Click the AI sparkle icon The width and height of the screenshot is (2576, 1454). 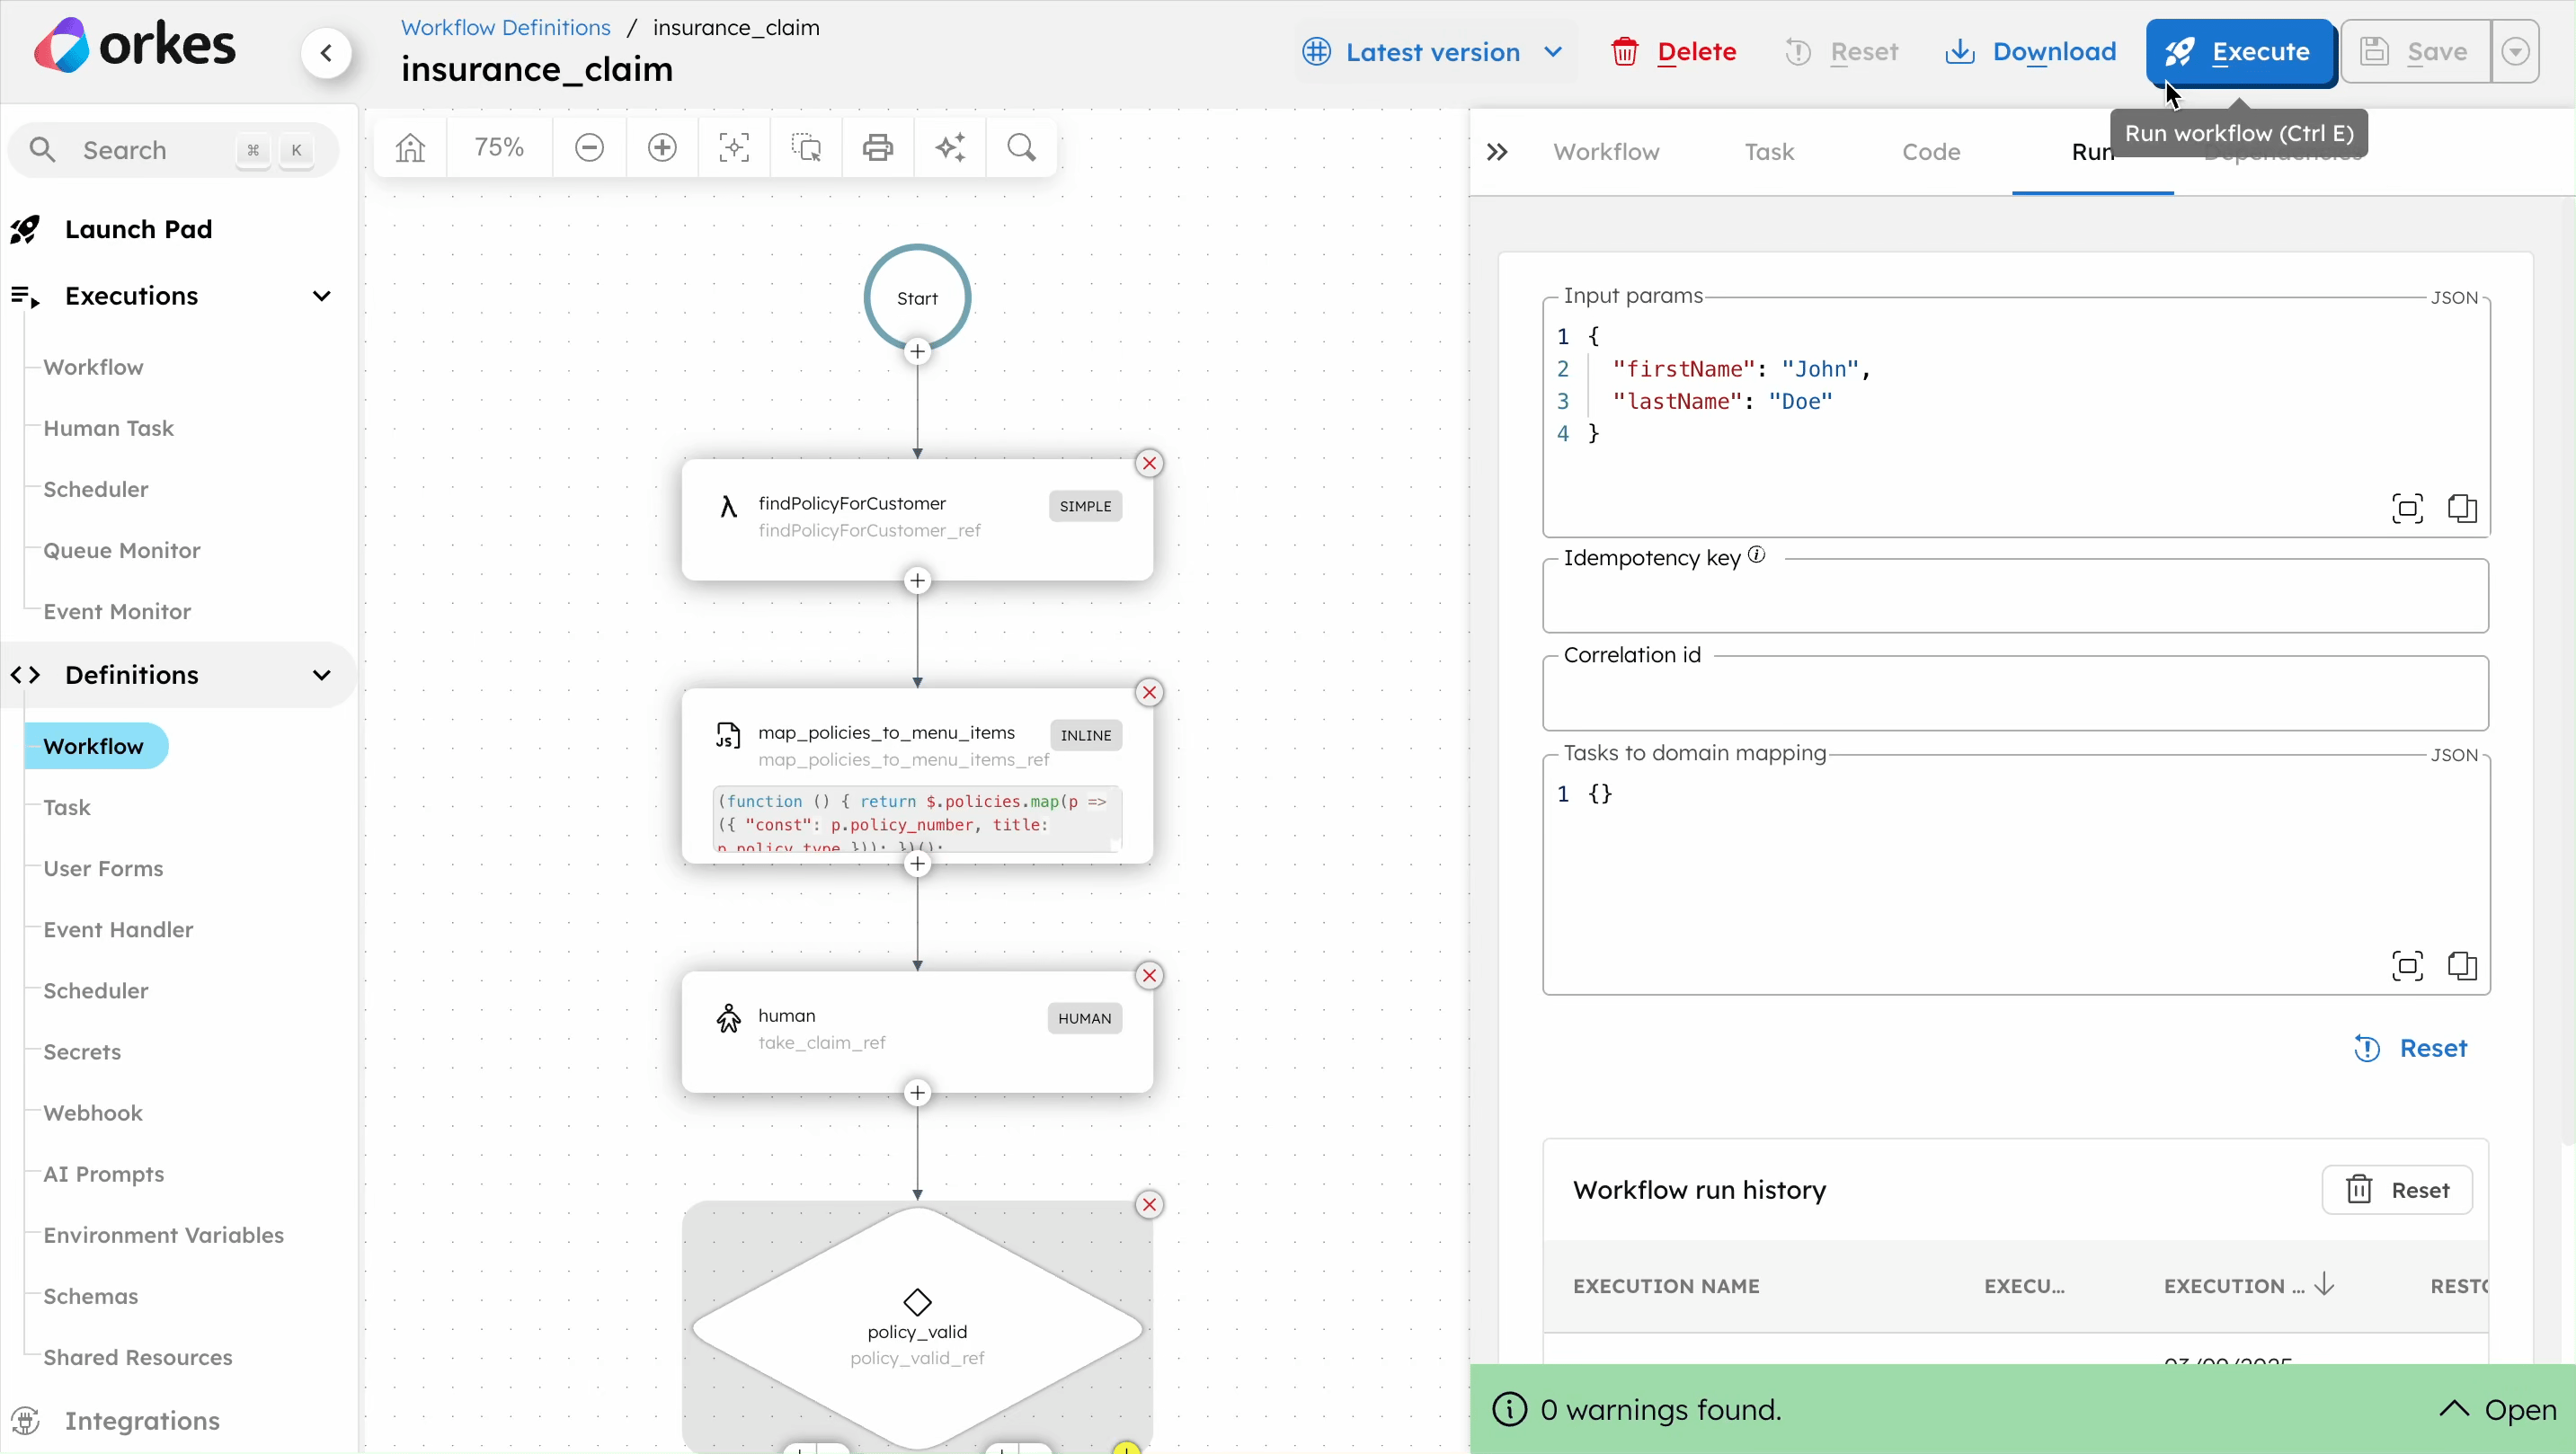pos(950,148)
